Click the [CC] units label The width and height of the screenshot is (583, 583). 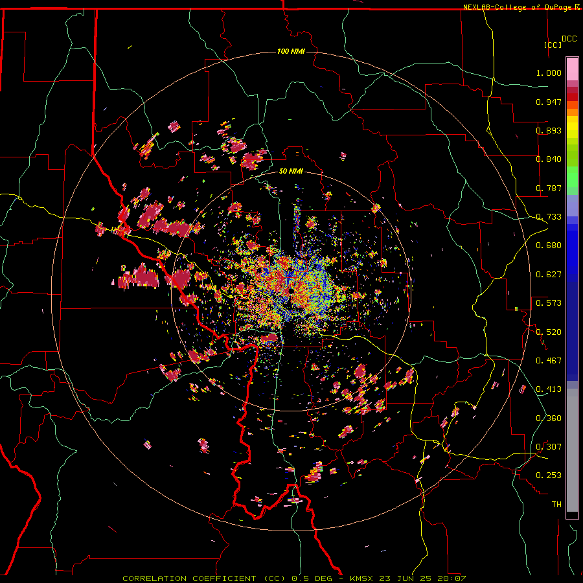tap(553, 45)
